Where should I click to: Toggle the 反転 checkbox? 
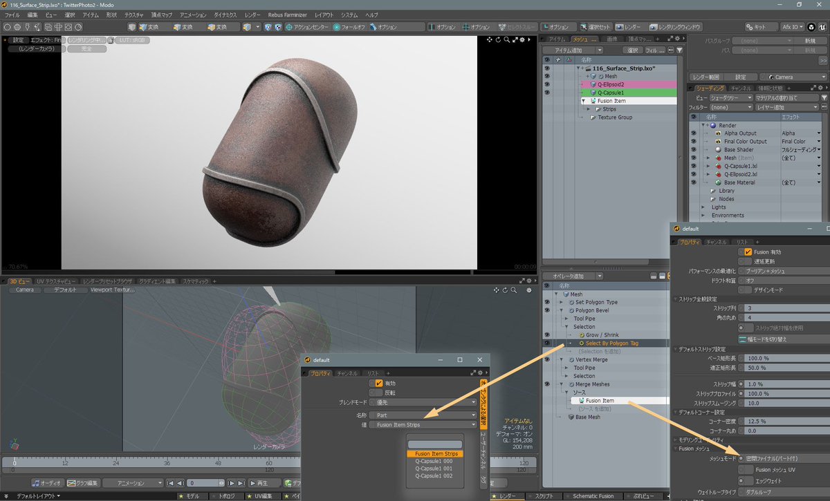pyautogui.click(x=378, y=393)
